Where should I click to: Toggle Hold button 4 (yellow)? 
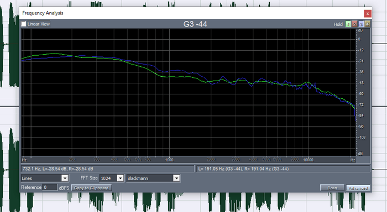point(367,24)
